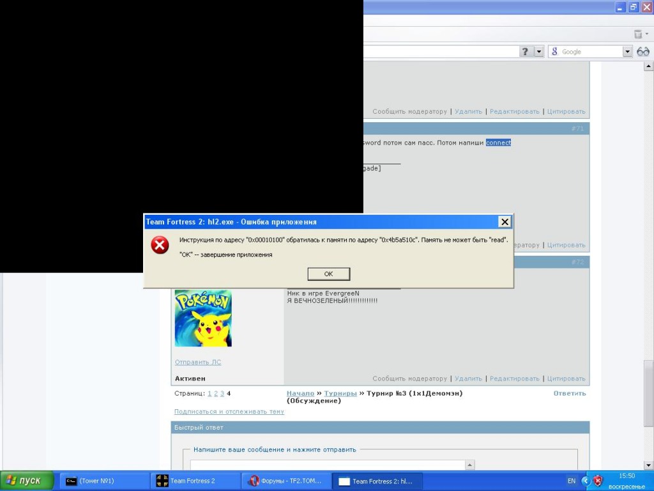Click Сообщить модератору in post above #71
Viewport: 654px width, 491px height.
pyautogui.click(x=409, y=111)
